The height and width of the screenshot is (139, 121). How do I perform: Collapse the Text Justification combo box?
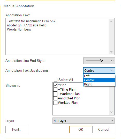[x=99, y=71]
